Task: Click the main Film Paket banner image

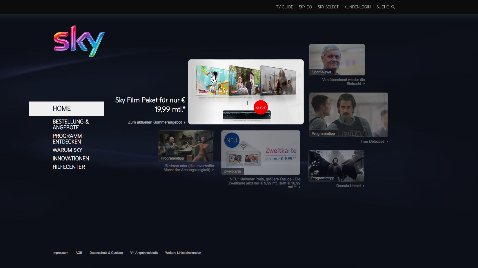Action: [x=246, y=92]
